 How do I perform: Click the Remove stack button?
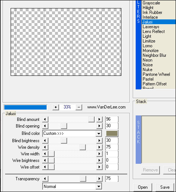pos(150,170)
